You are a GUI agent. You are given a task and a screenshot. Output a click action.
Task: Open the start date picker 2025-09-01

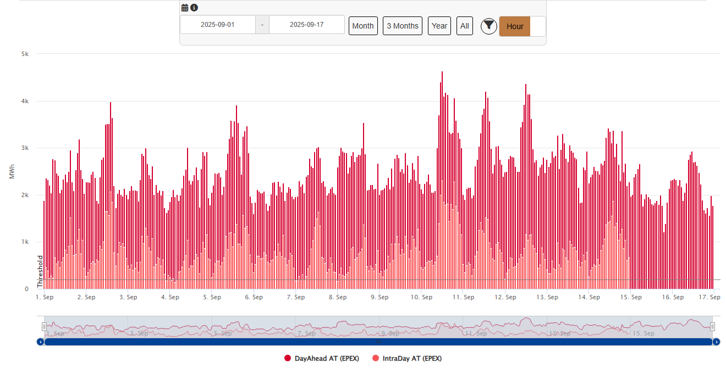217,25
